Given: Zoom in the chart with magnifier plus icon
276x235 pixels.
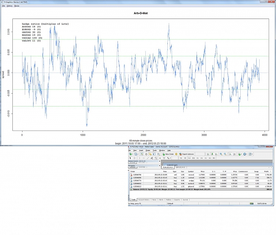Looking at the screenshot, I should click(221, 154).
